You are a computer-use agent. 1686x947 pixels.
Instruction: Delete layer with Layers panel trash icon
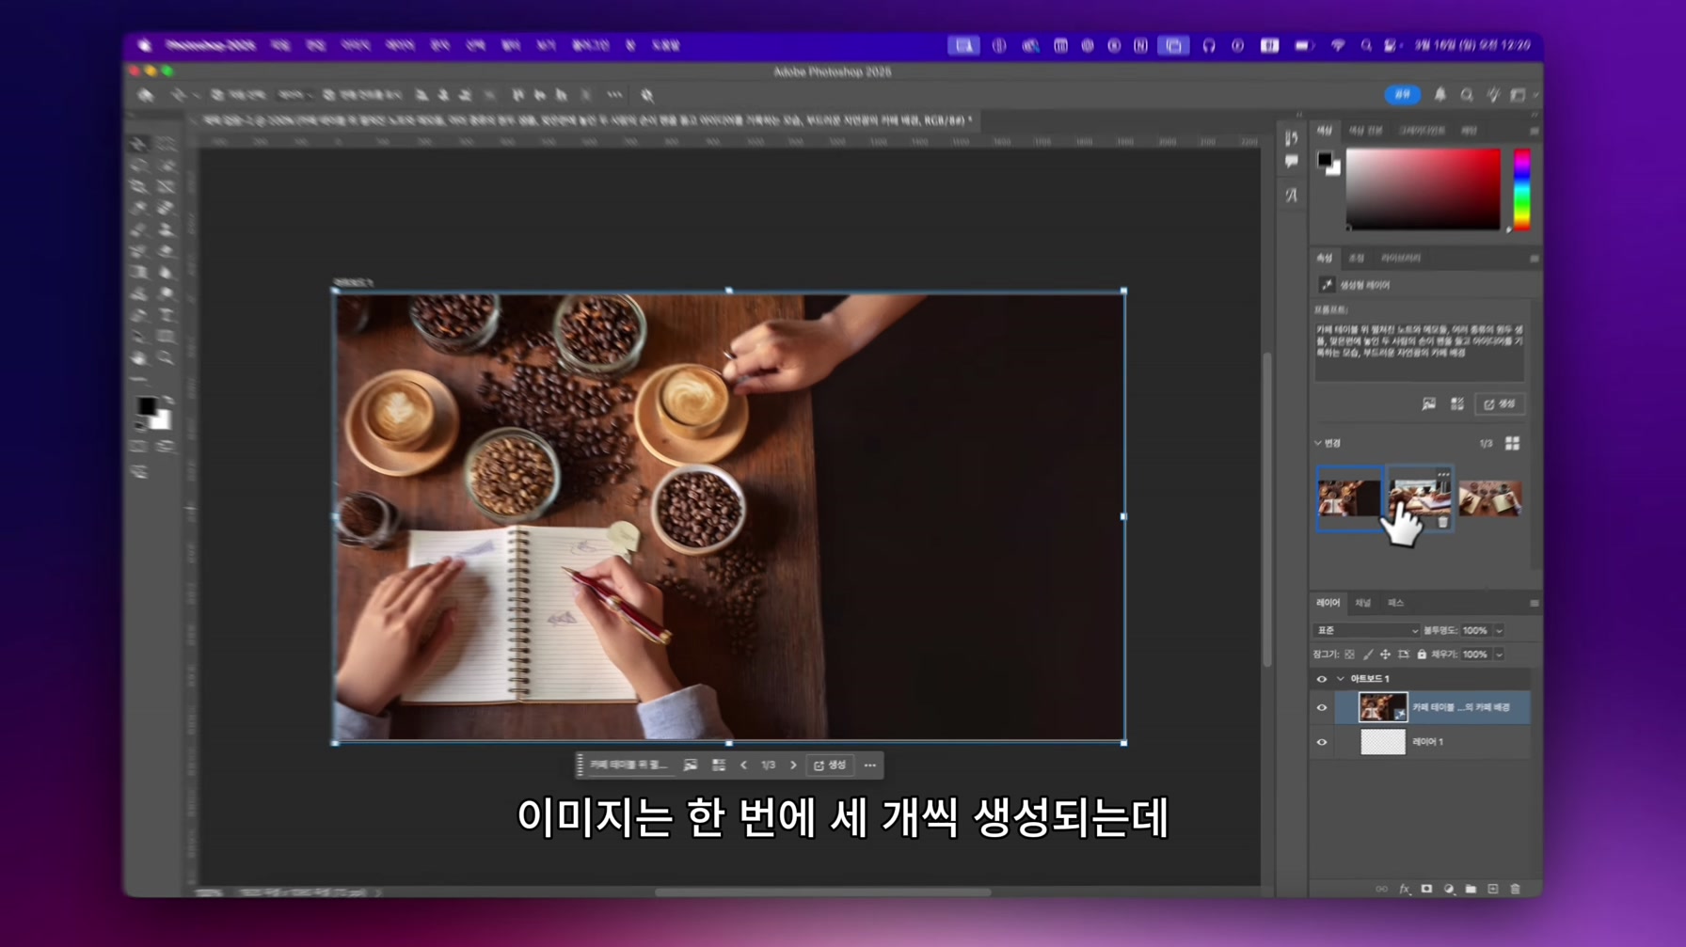(1515, 889)
